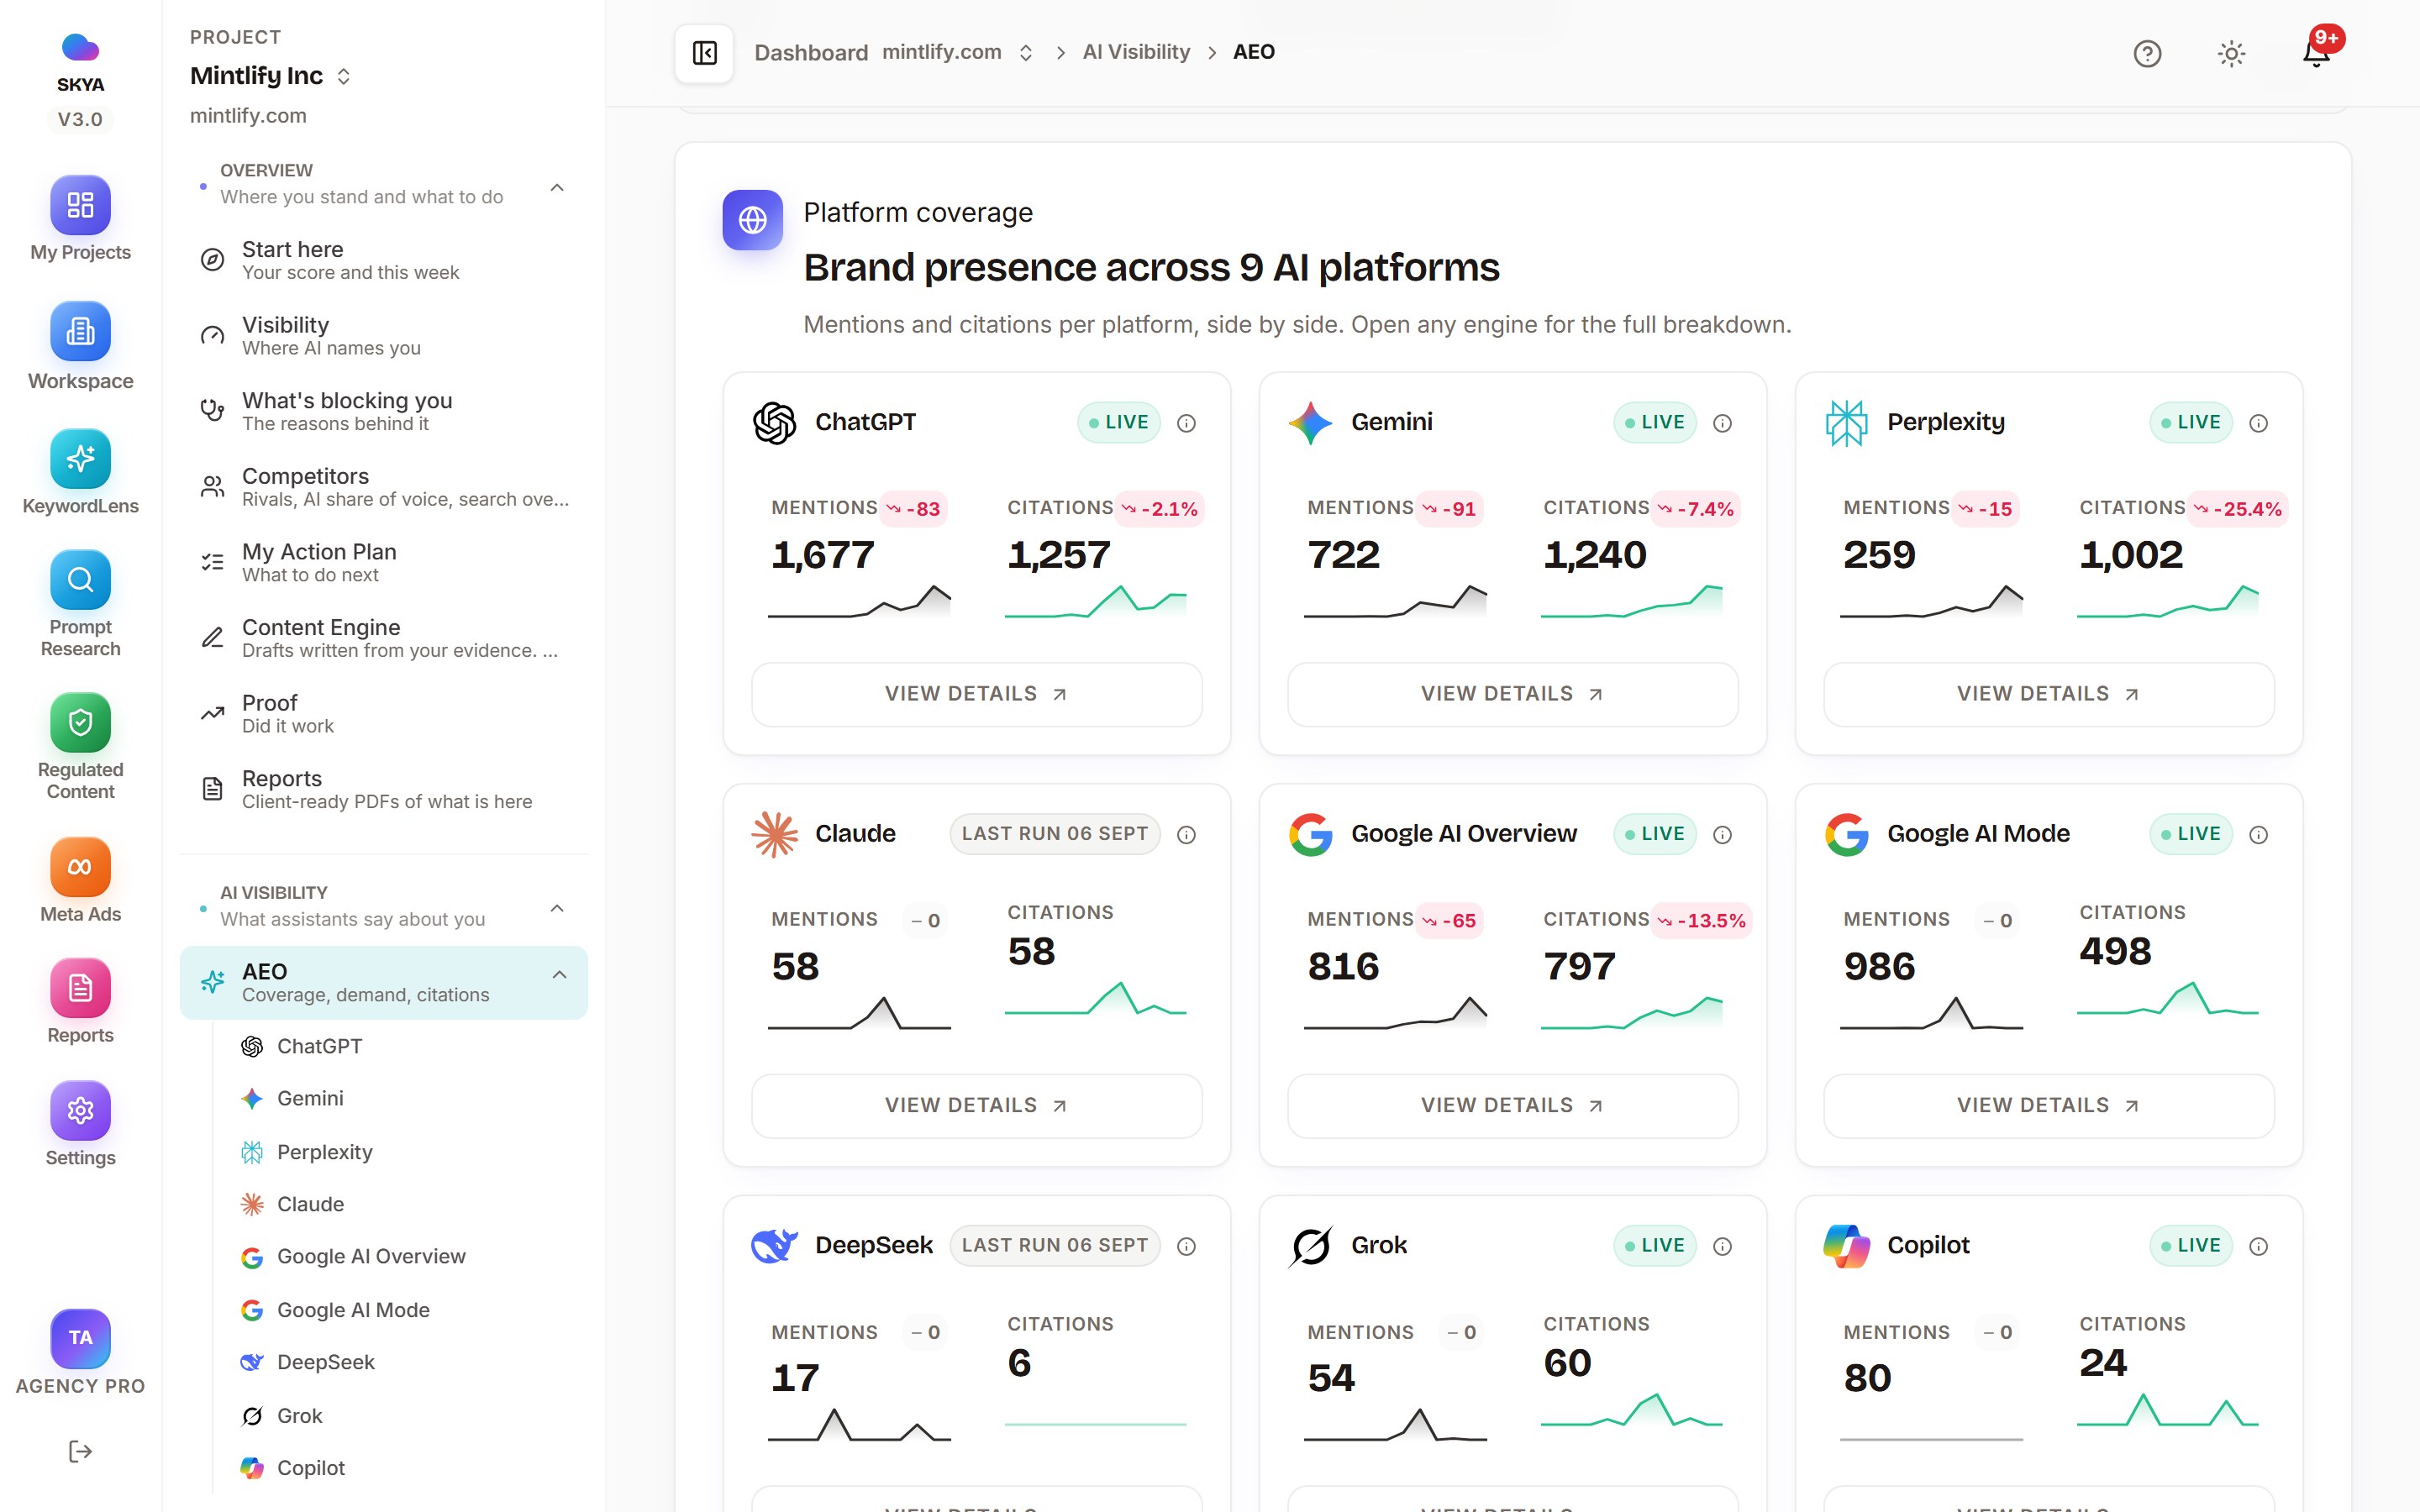Viewport: 2420px width, 1512px height.
Task: Click the Perplexity card info icon
Action: (x=2258, y=423)
